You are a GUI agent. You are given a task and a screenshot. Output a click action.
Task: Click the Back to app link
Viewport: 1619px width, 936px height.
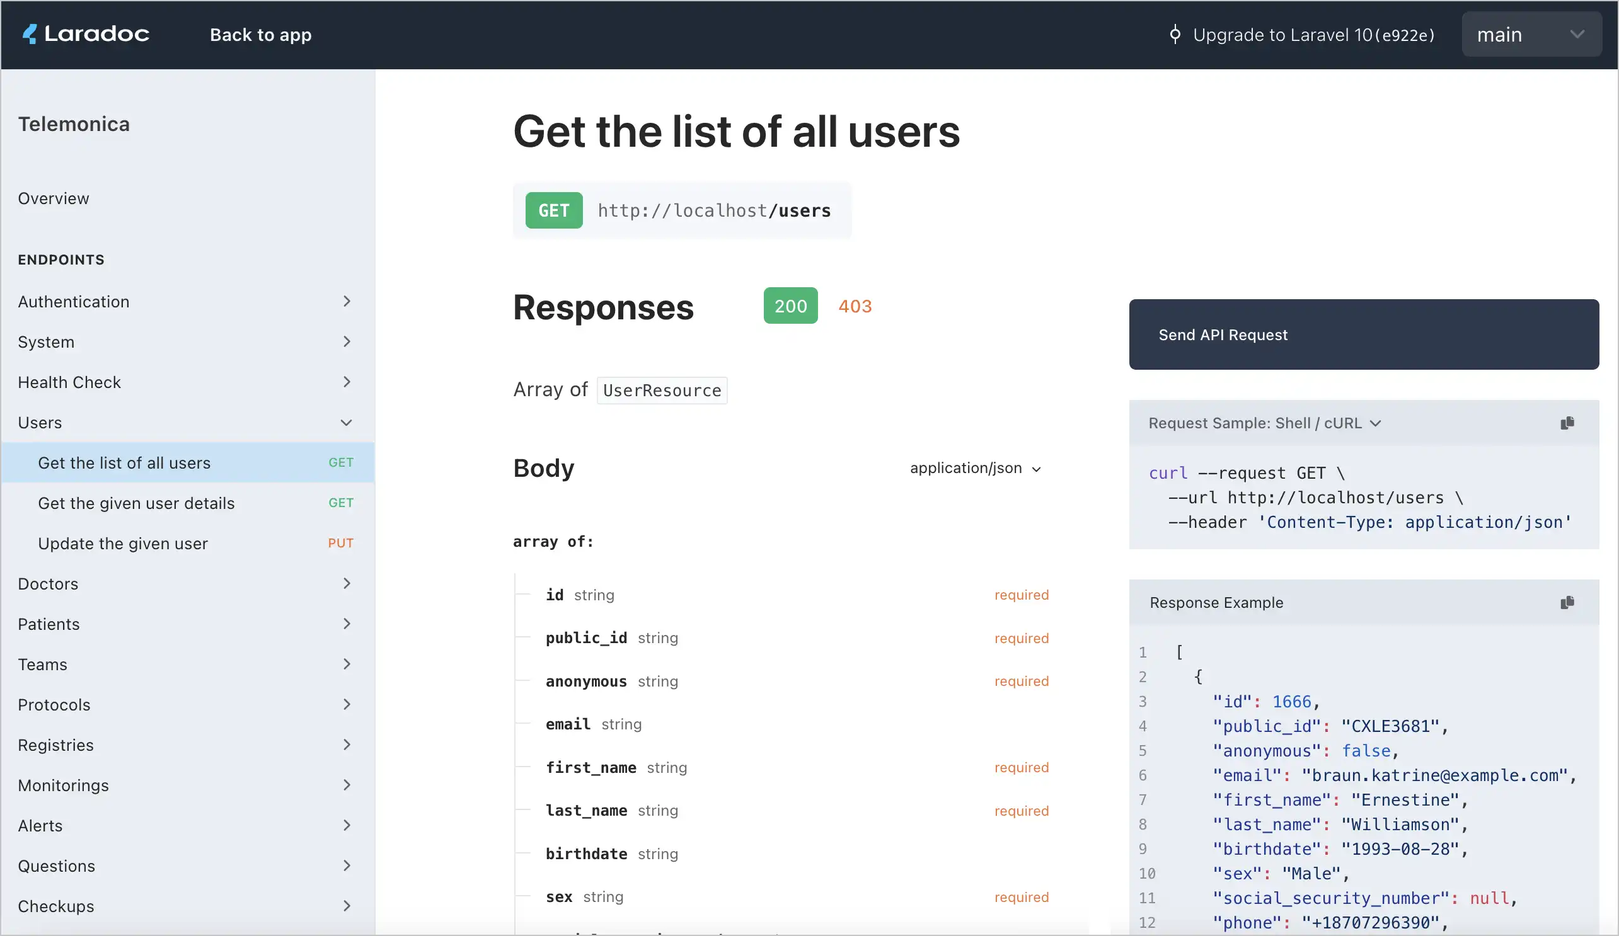(x=261, y=33)
